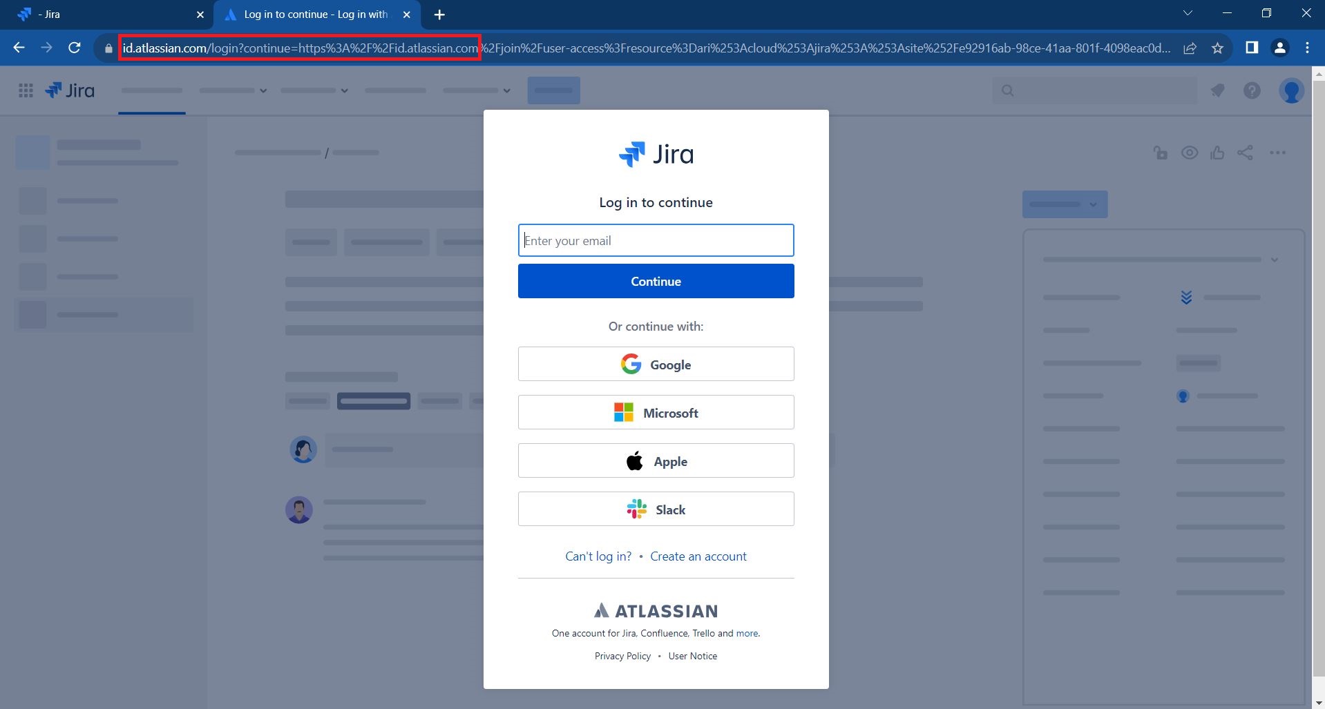Open the Jira user profile avatar
The height and width of the screenshot is (709, 1325).
pos(1291,90)
